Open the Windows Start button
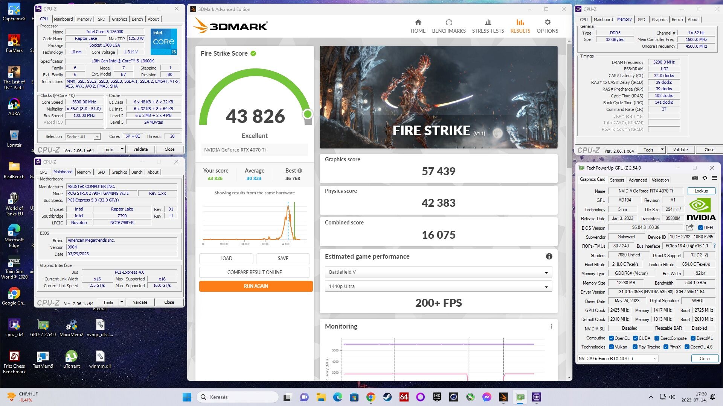Viewport: 723px width, 406px height. (187, 397)
